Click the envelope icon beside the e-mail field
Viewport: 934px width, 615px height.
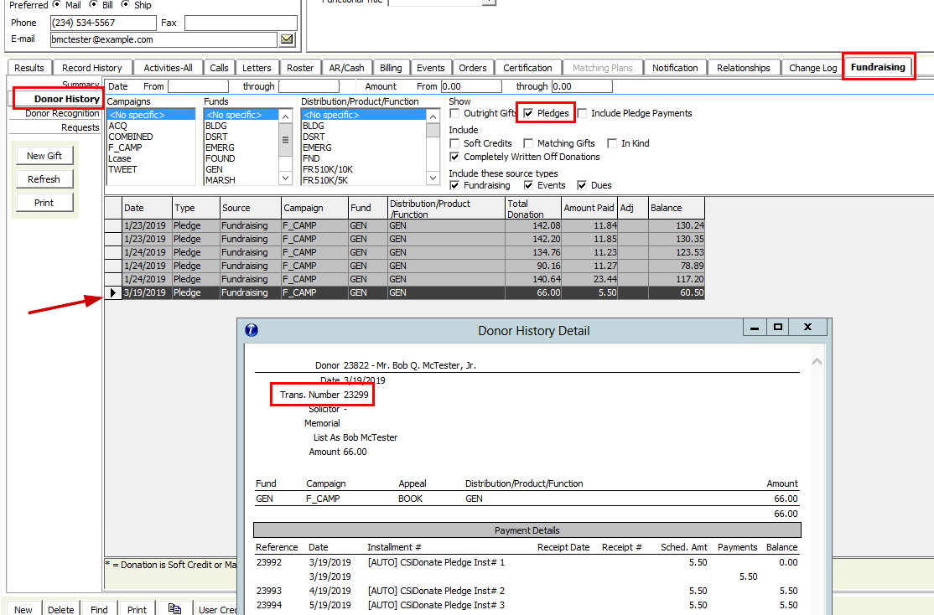[288, 39]
